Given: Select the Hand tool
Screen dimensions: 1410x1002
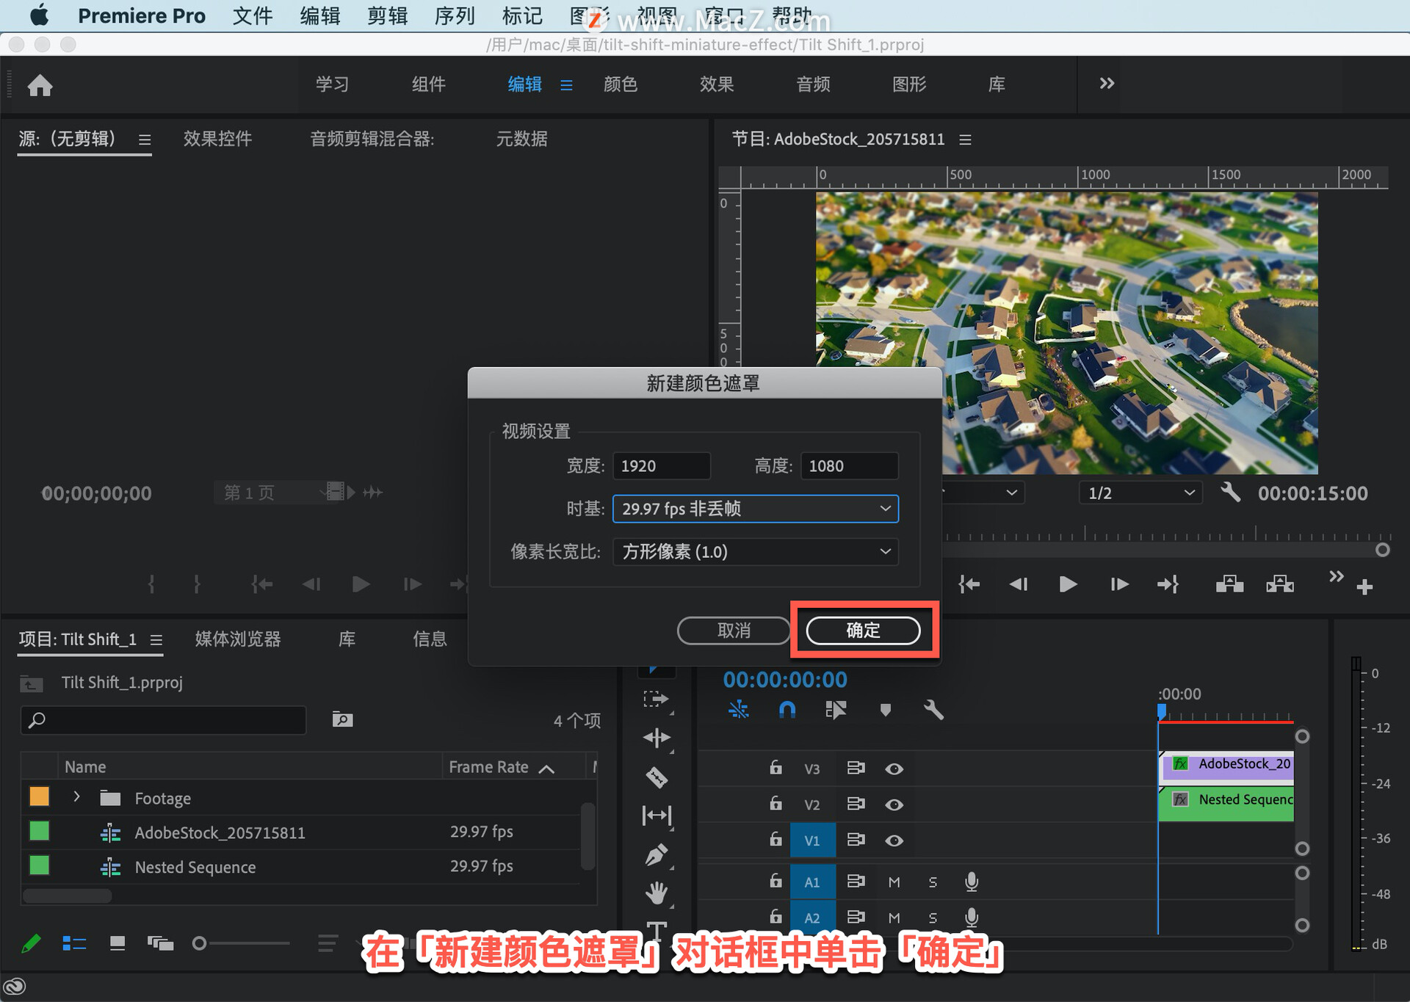Looking at the screenshot, I should (x=656, y=893).
